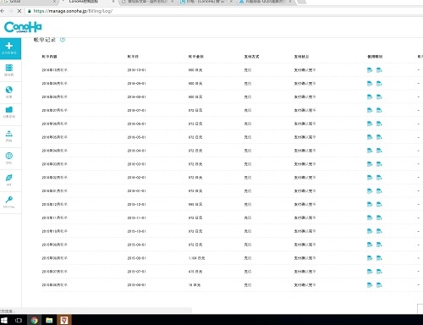The width and height of the screenshot is (423, 325).
Task: Switch to the fifth browser tab
Action: tap(265, 2)
